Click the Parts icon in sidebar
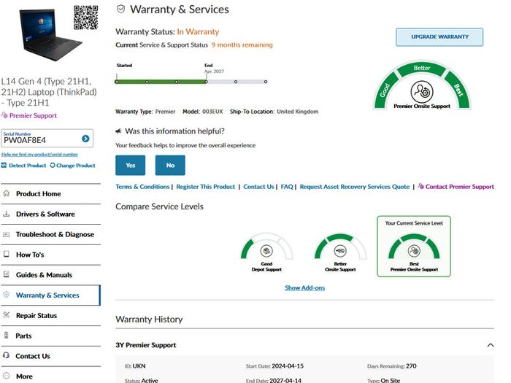 pos(6,335)
